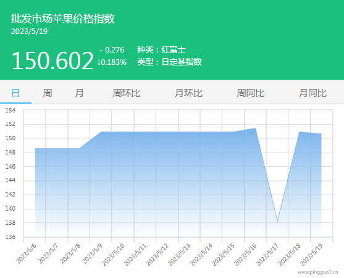
Task: Click the 2023/5/18 data point on chart
Action: 300,132
